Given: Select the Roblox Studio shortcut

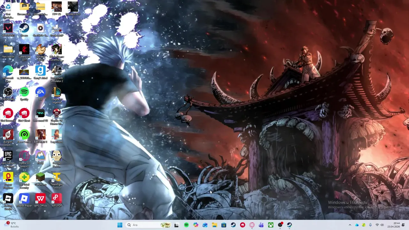Looking at the screenshot, I should pos(8,202).
